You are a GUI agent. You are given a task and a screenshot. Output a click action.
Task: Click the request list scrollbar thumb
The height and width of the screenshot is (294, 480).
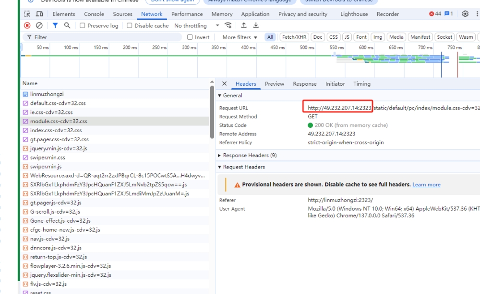pyautogui.click(x=212, y=112)
